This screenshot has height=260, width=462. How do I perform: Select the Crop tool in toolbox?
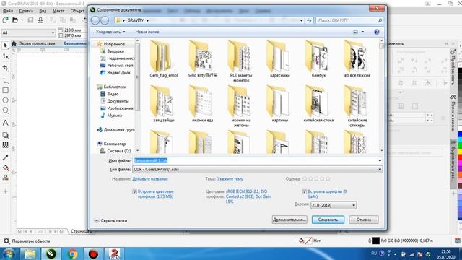[5, 68]
